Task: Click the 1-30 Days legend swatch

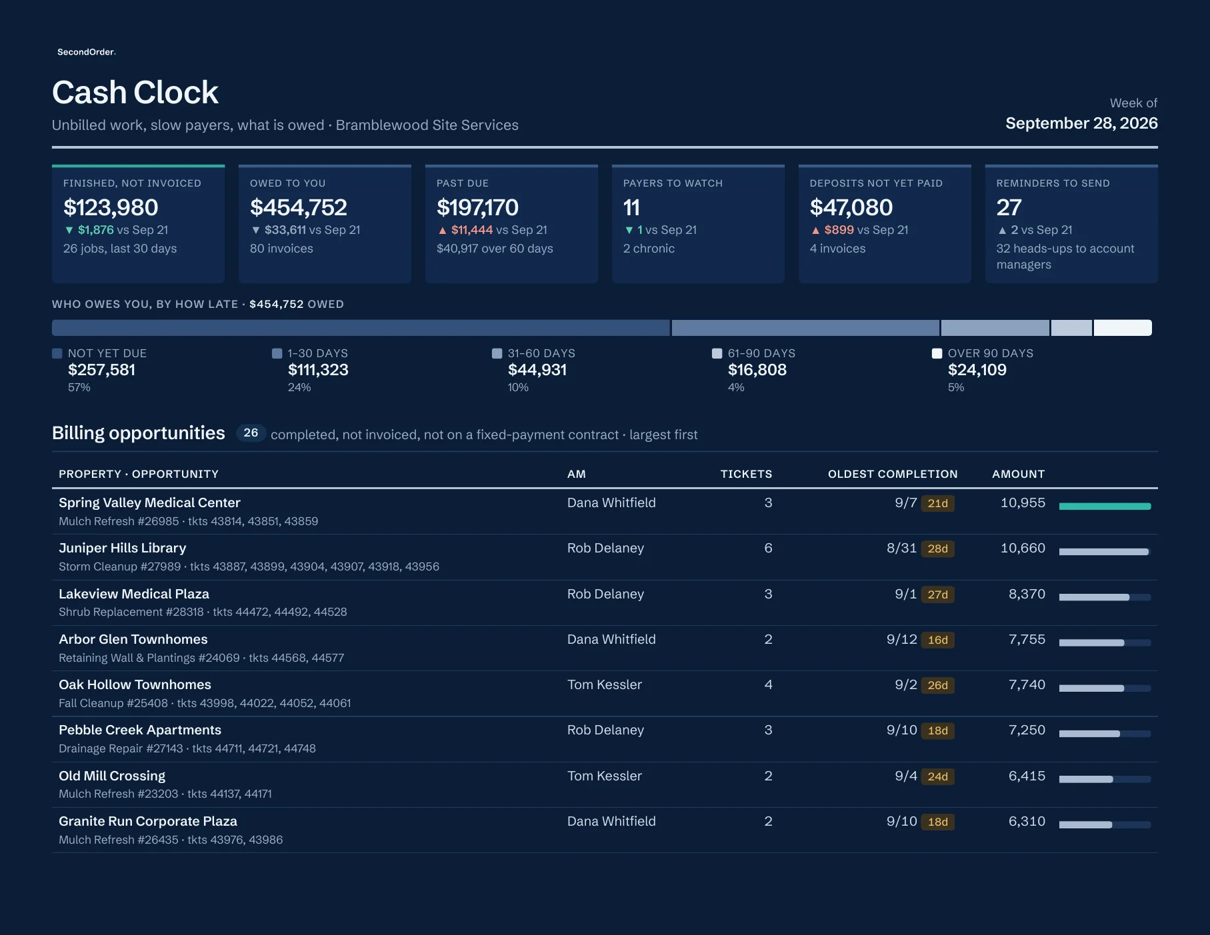Action: pyautogui.click(x=277, y=353)
